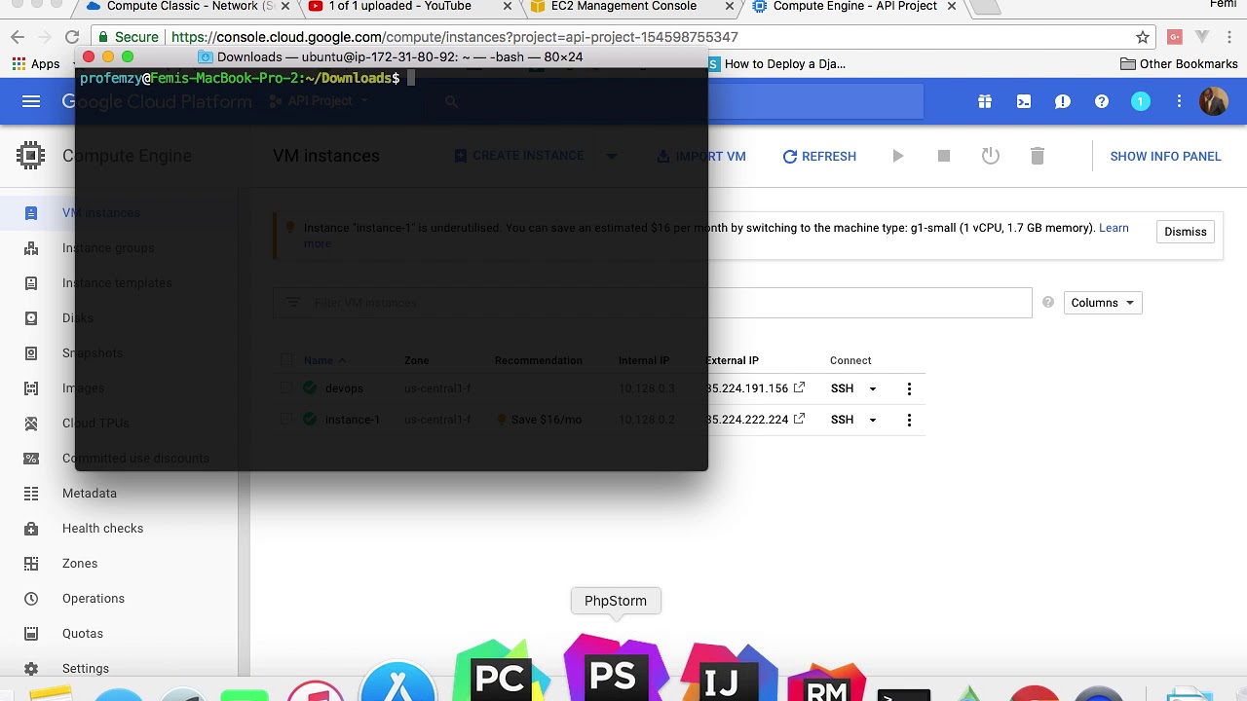Screen dimensions: 1247x701
Task: Open Zones in the sidebar
Action: [x=80, y=564]
